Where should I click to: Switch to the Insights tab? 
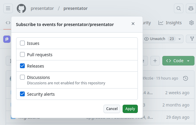coord(170,23)
